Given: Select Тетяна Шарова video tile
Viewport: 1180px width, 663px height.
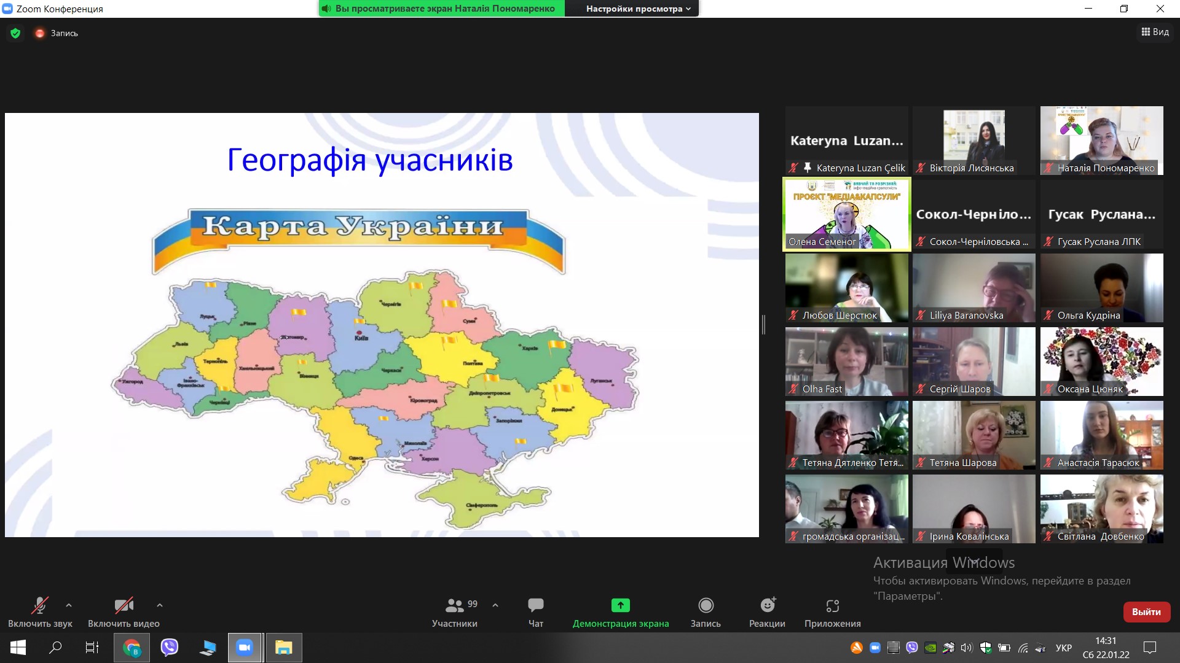Looking at the screenshot, I should pyautogui.click(x=974, y=435).
